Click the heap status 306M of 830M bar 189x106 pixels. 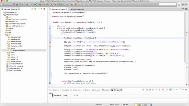142,105
